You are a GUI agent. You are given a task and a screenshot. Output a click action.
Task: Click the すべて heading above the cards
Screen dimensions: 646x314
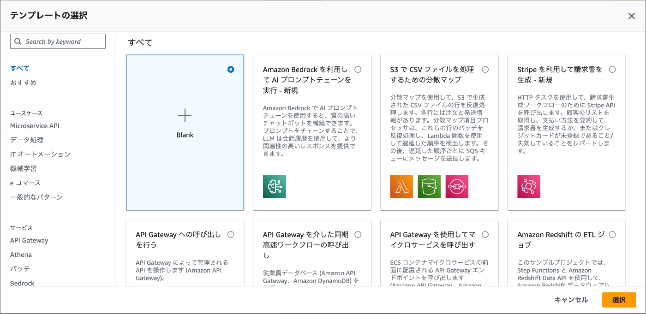click(140, 42)
